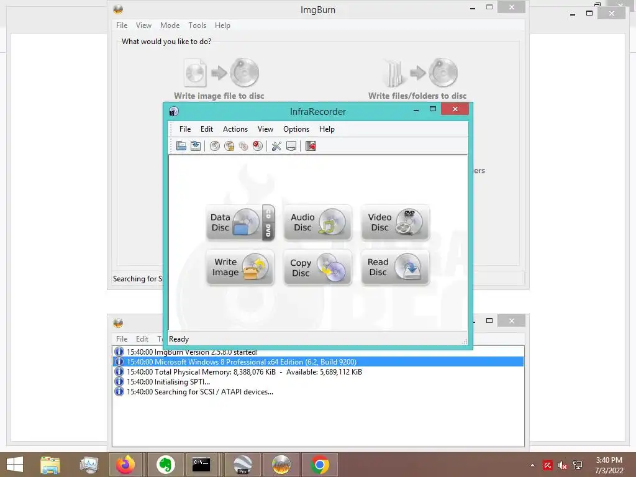Open ImgBurn View menu
This screenshot has width=636, height=477.
click(143, 25)
